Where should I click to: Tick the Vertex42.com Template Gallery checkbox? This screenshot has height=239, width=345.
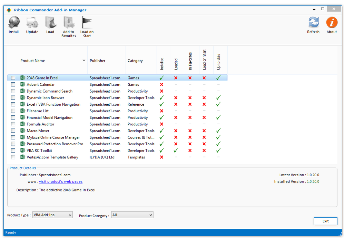13,157
